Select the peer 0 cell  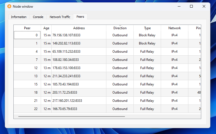(x=27, y=35)
